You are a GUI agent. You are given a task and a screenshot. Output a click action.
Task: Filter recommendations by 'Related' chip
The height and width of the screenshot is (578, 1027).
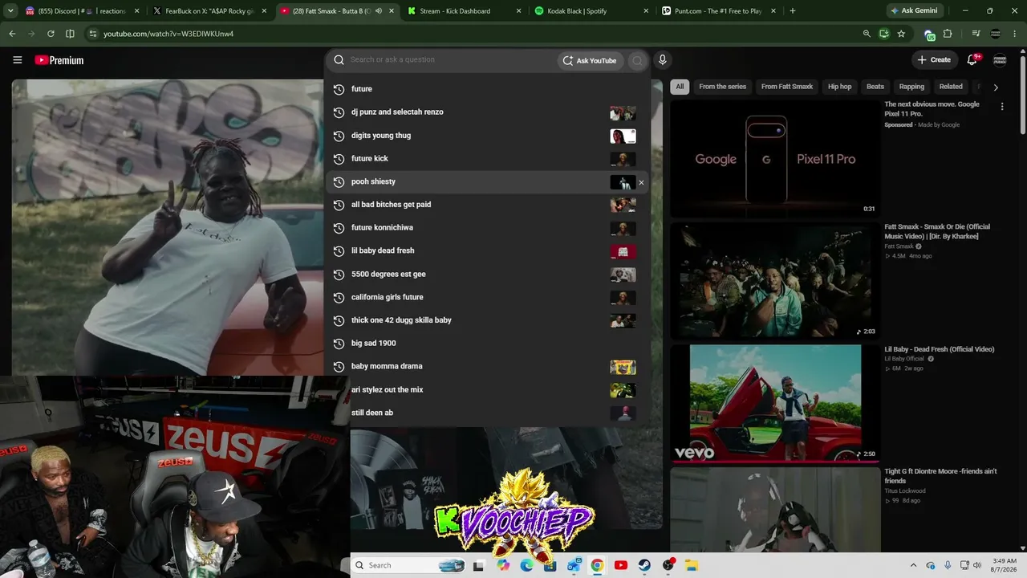point(951,87)
